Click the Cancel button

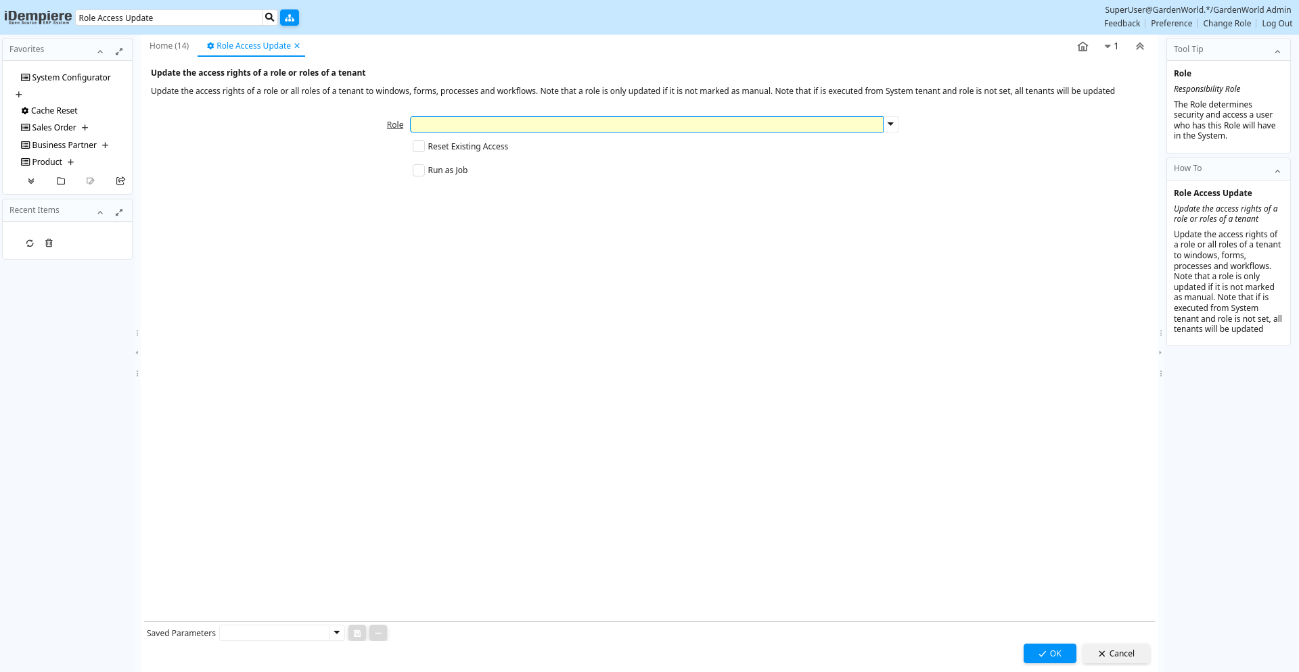pos(1116,654)
